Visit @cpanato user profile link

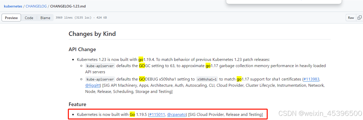(176, 114)
